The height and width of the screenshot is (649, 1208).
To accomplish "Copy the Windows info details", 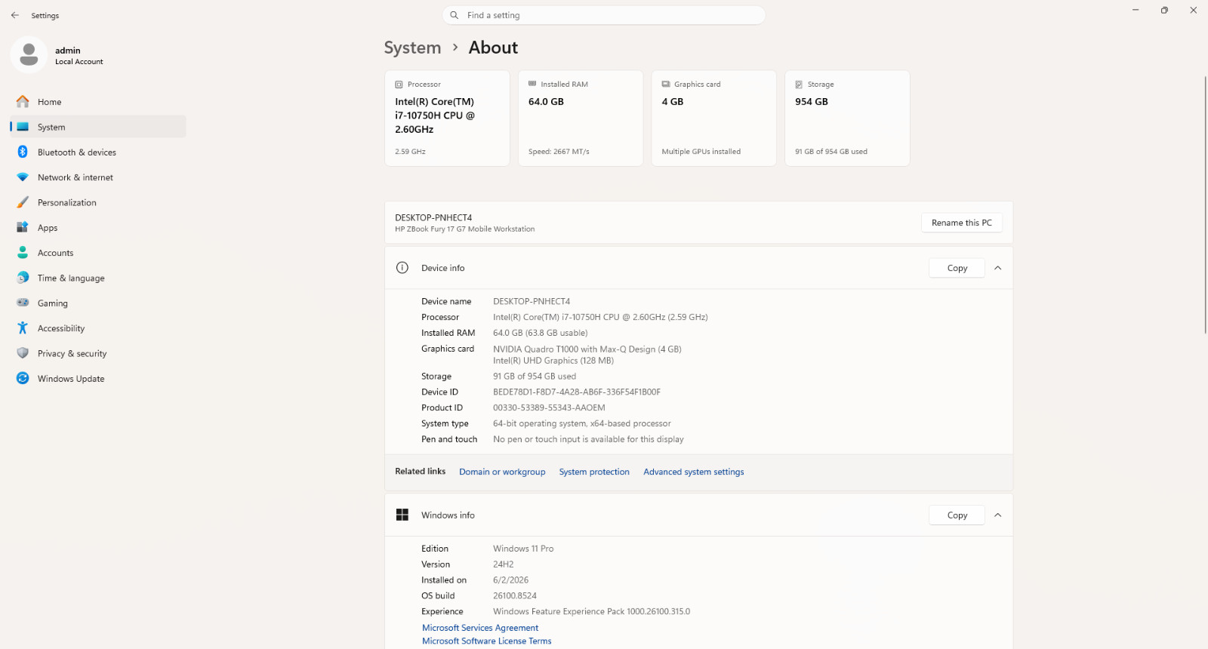I will pos(957,515).
